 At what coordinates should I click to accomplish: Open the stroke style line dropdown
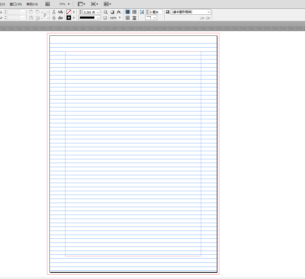coord(98,18)
